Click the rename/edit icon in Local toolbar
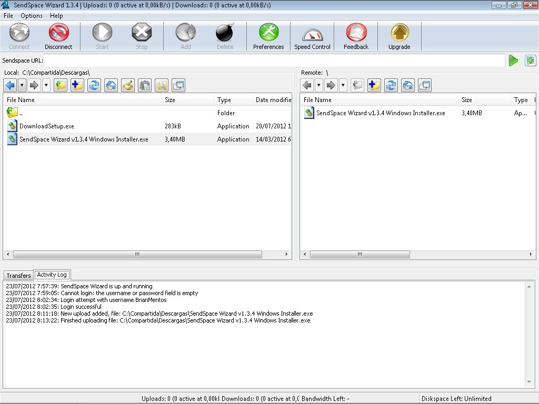Viewport: 539px width, 404px height. [128, 85]
